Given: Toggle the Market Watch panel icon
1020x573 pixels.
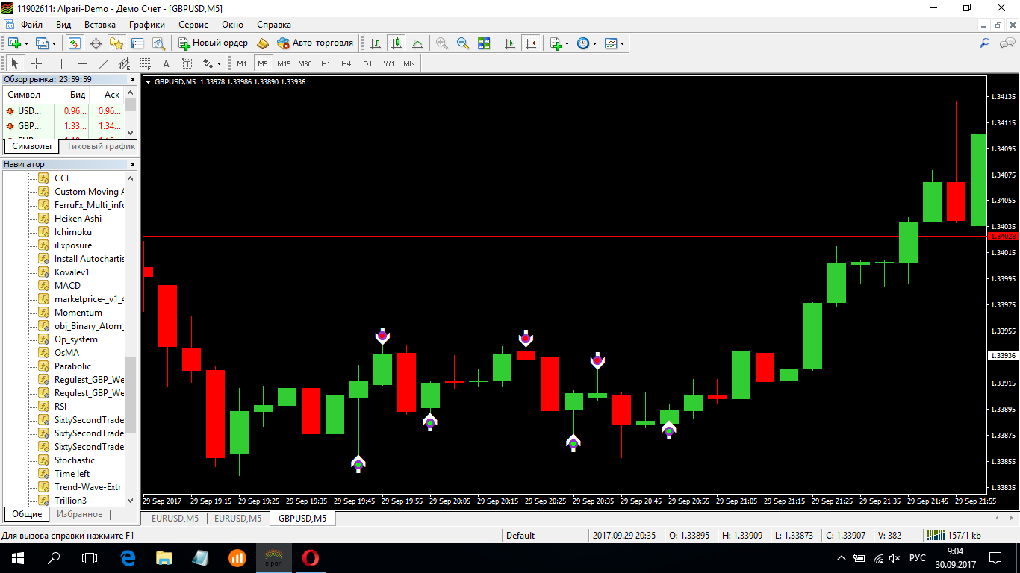Looking at the screenshot, I should [74, 43].
